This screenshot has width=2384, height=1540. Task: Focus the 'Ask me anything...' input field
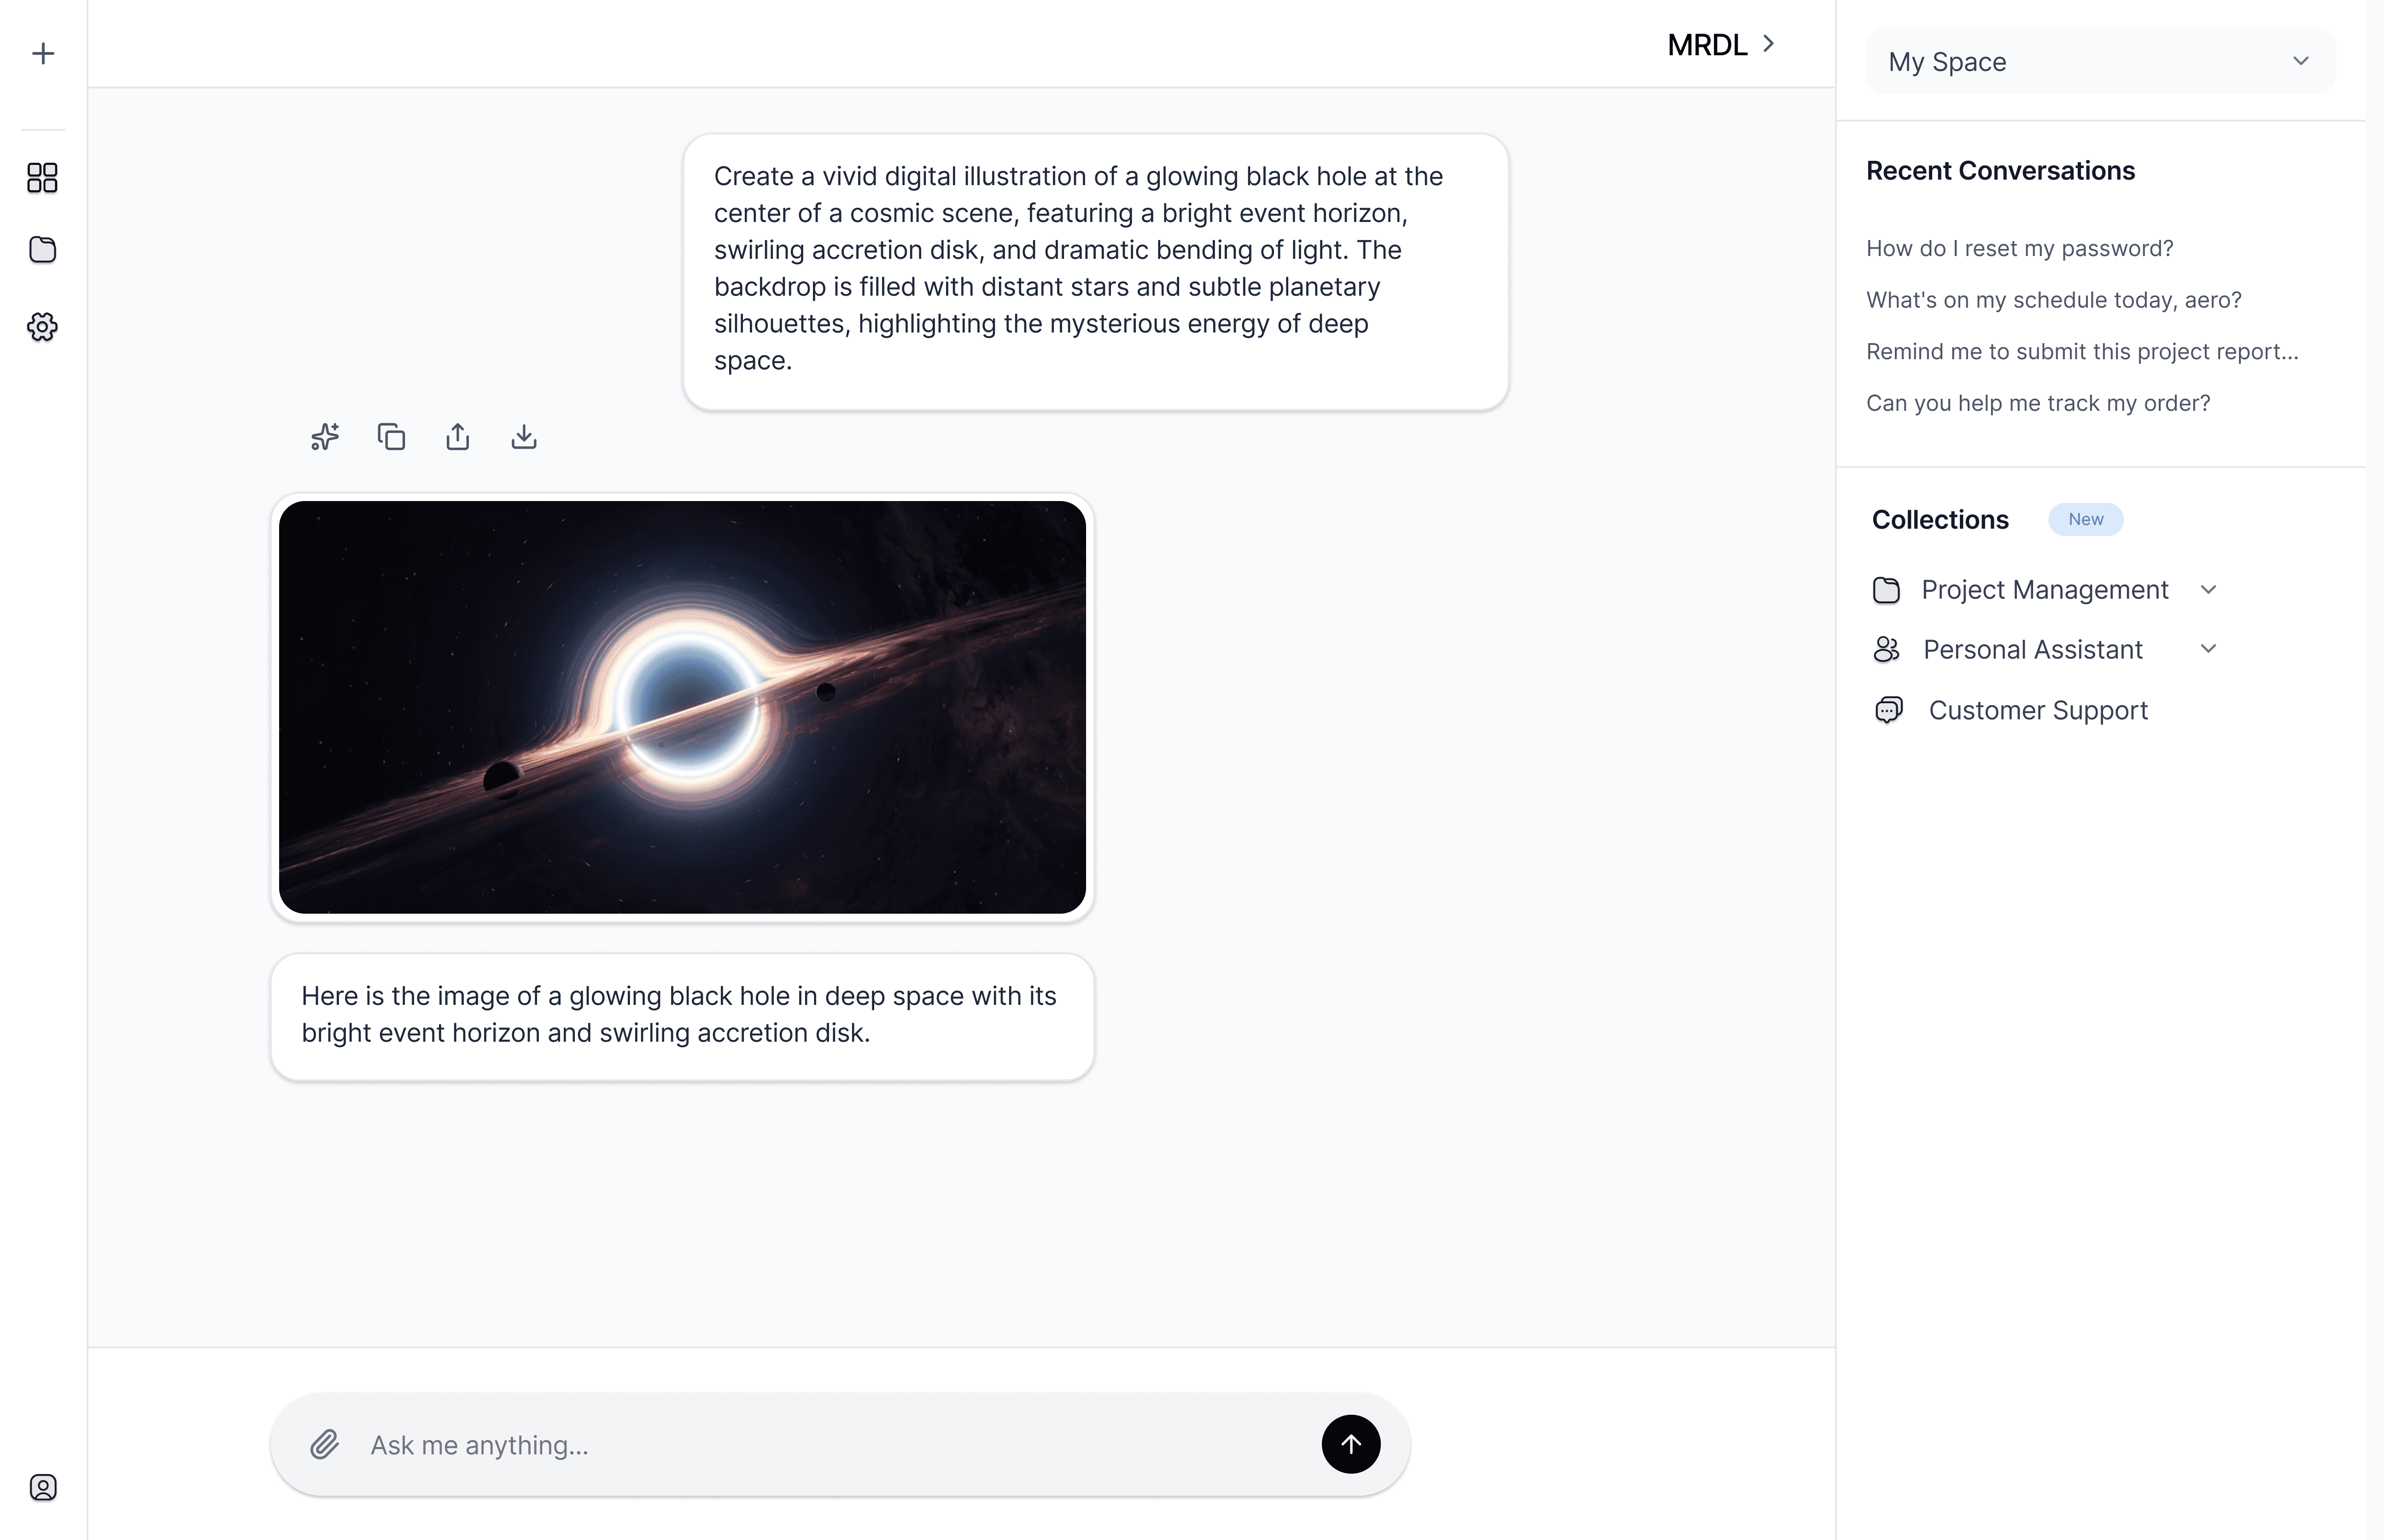(830, 1445)
